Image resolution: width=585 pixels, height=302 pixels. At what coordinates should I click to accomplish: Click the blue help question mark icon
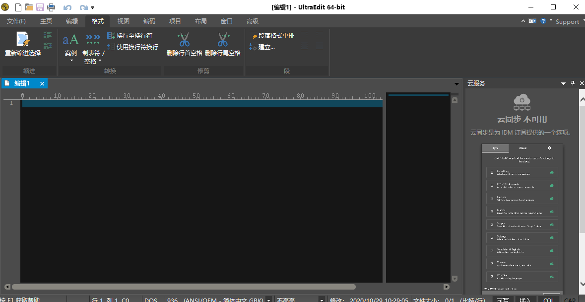543,21
